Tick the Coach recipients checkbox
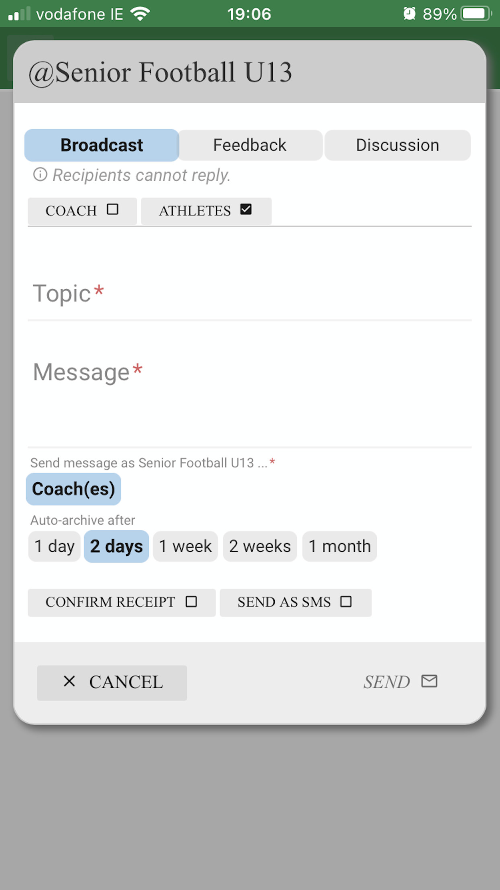Screen dimensions: 500x890 tap(113, 209)
